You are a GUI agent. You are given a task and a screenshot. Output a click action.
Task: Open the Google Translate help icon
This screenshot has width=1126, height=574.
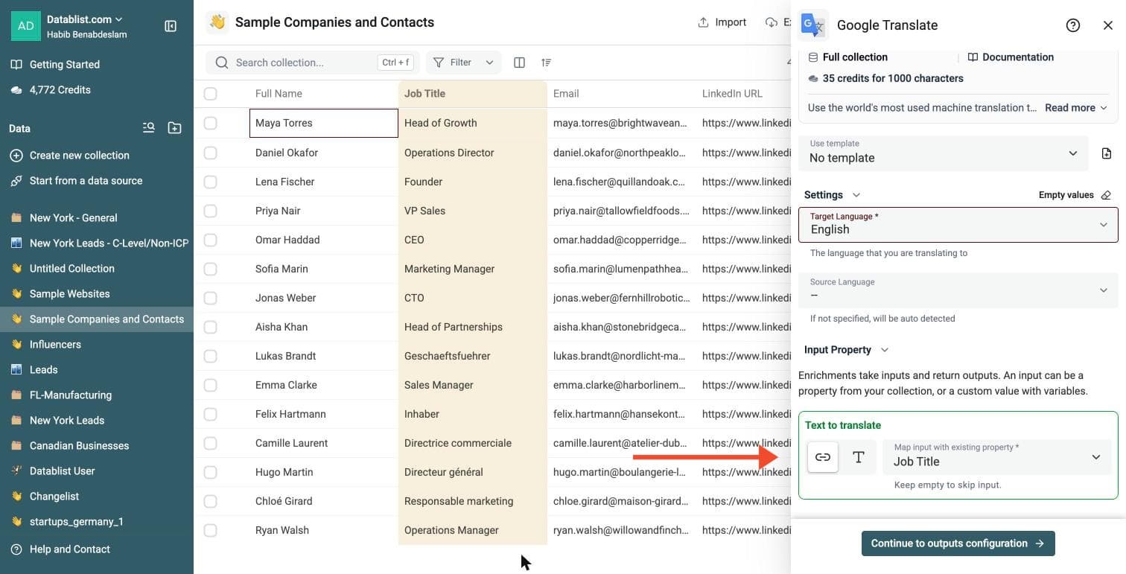click(x=1073, y=25)
